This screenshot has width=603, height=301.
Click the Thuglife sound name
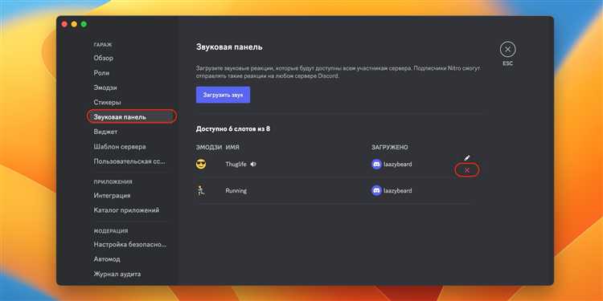[x=236, y=165]
